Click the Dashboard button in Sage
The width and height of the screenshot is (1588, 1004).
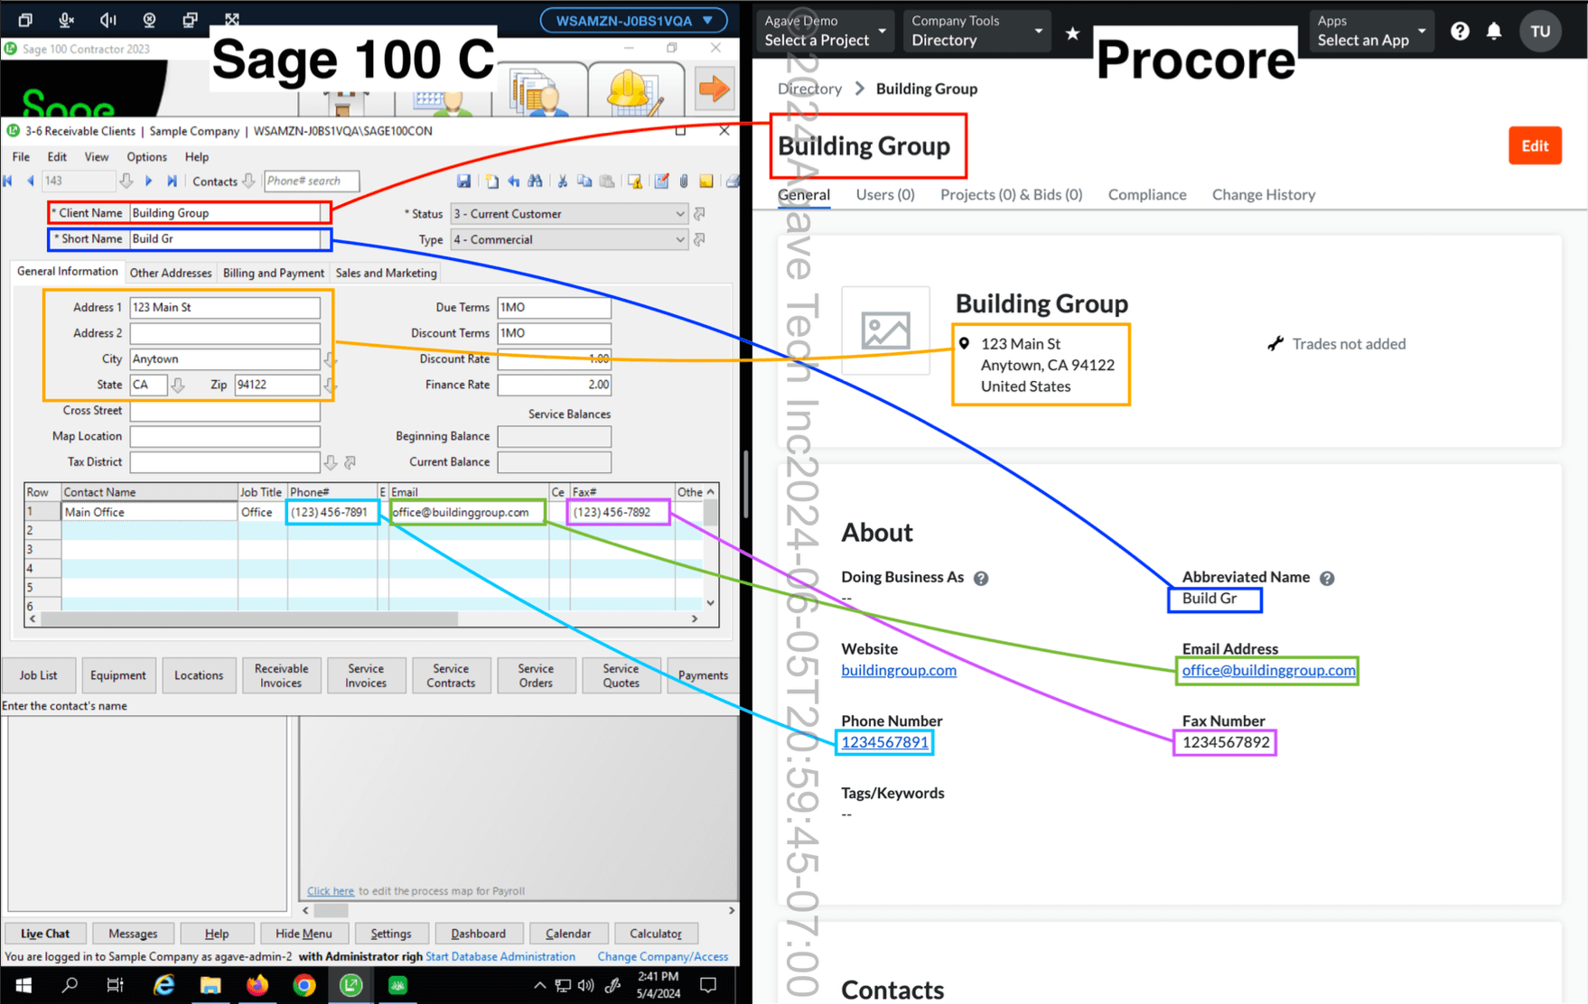pos(478,934)
